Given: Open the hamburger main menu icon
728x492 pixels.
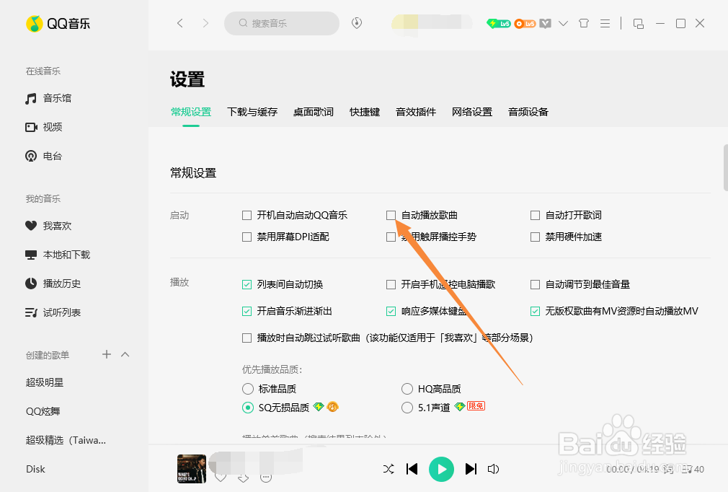Looking at the screenshot, I should click(x=605, y=23).
